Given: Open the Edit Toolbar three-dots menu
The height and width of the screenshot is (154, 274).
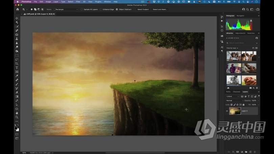Looking at the screenshot, I should 17,121.
